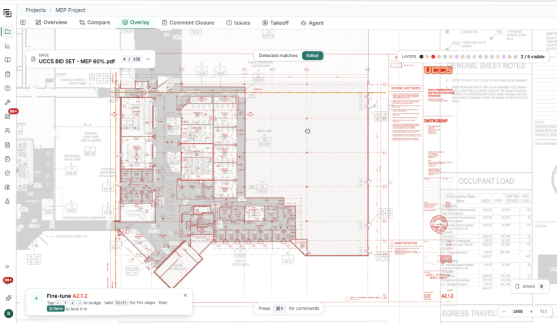Select the Editor mode toggle
Image resolution: width=557 pixels, height=324 pixels.
[x=313, y=55]
